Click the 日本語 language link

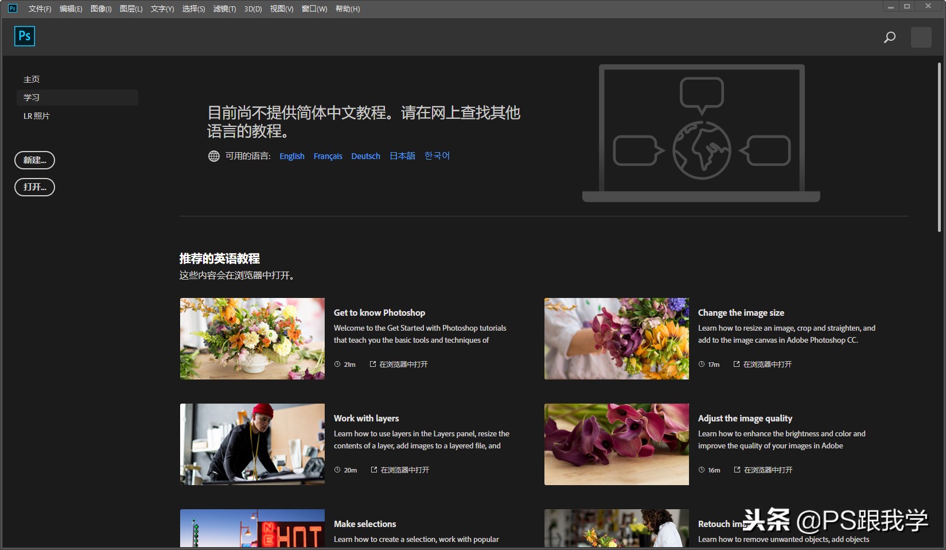point(402,156)
